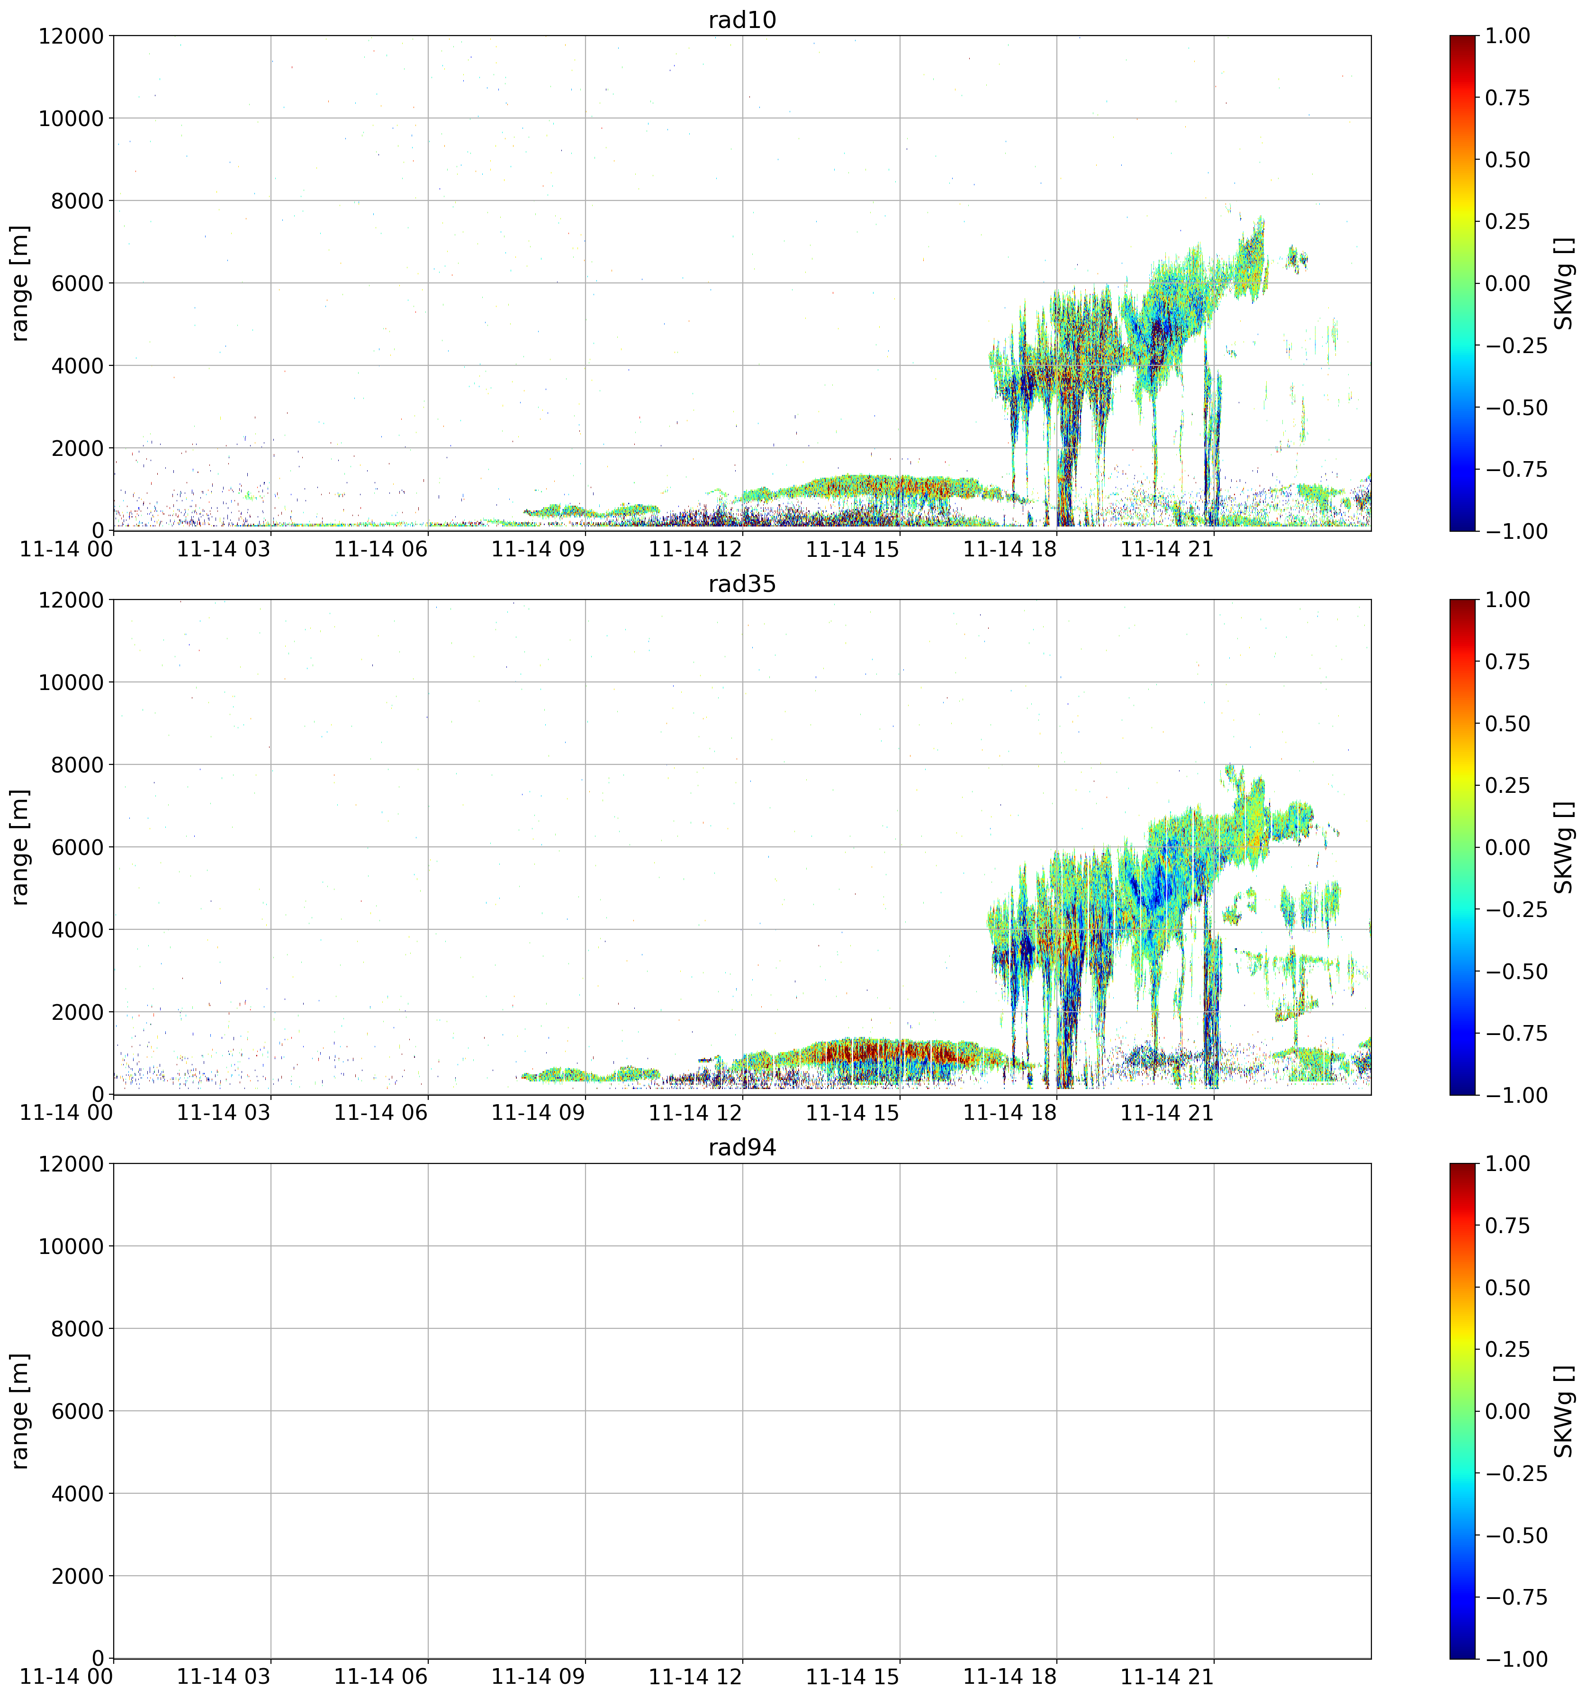
Task: Click the rad35 y-axis label range [m]
Action: [x=19, y=846]
